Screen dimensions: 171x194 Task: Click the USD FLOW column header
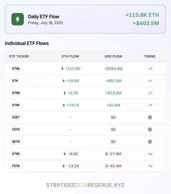pos(113,56)
